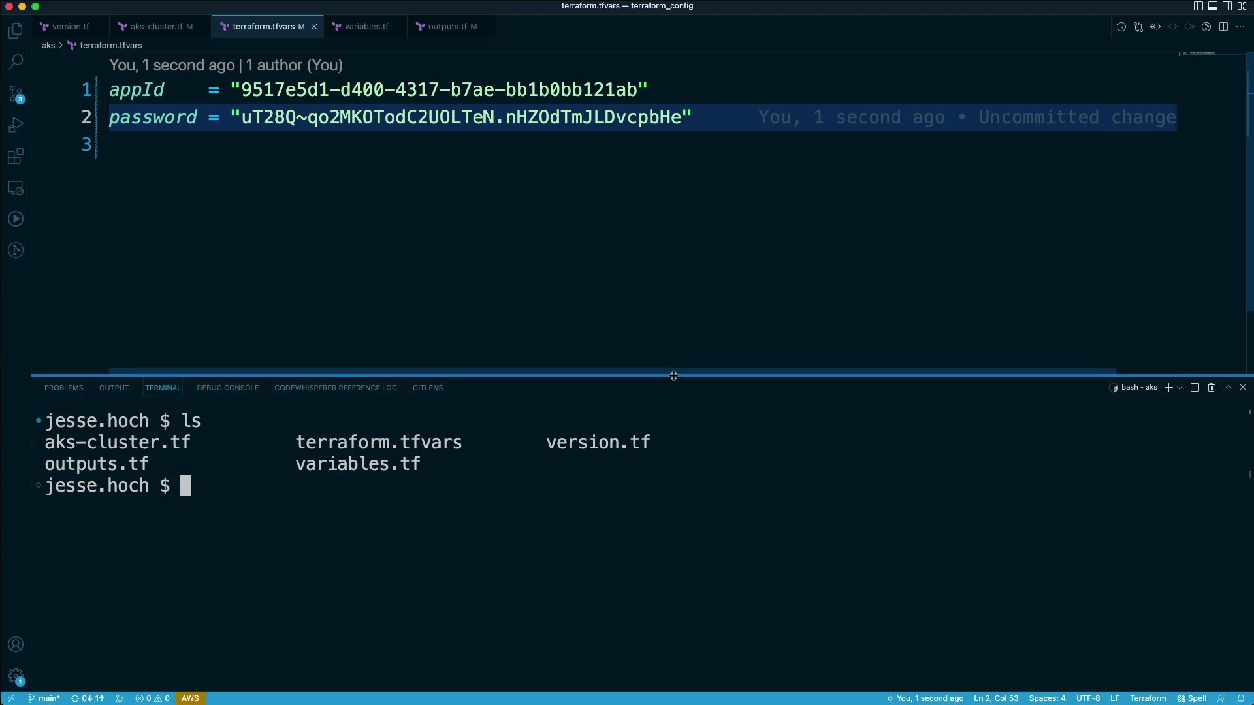Kill terminal with trash icon

[x=1211, y=388]
